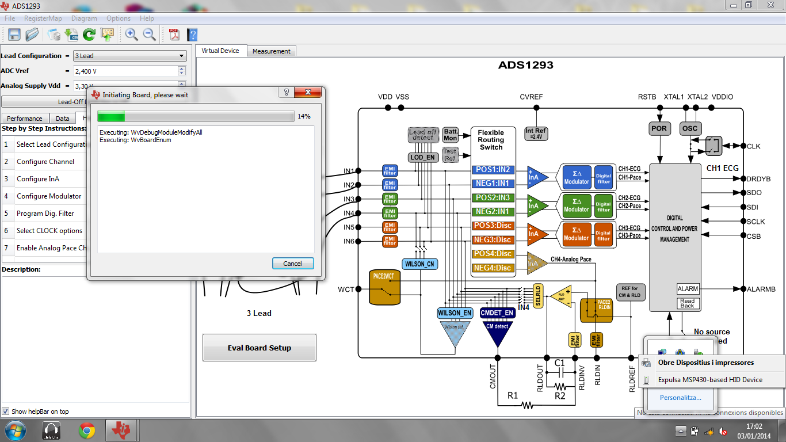
Task: Open the Options menu
Action: (x=119, y=18)
